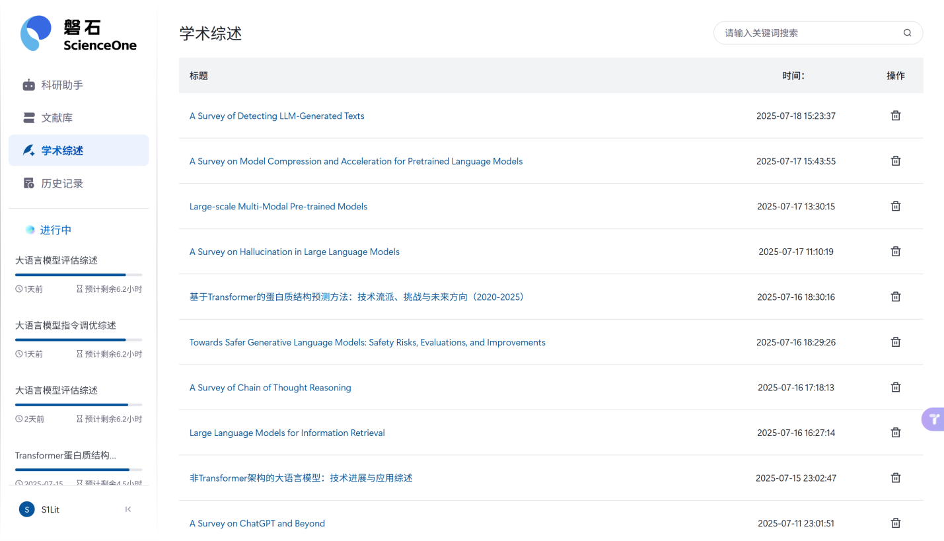Open 文献库 using its sidebar icon
Viewport: 944px width, 541px height.
point(28,117)
